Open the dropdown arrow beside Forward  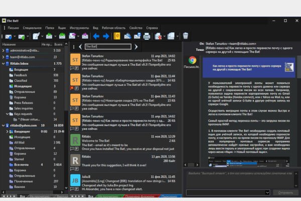click(78, 36)
